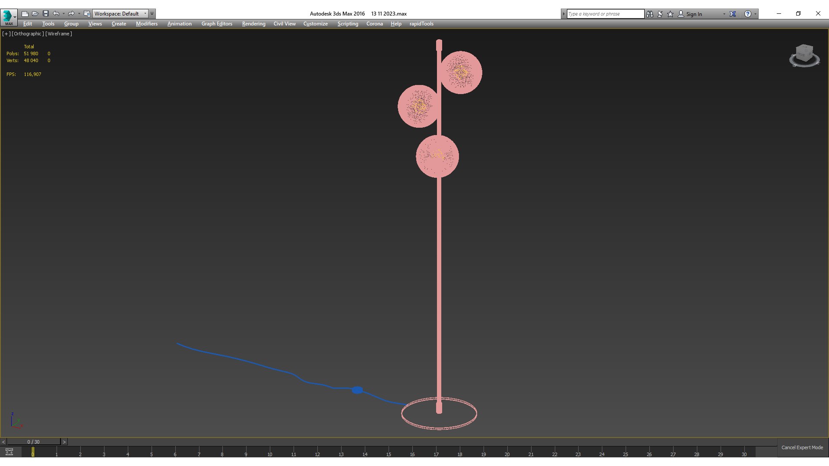Open the Rendering menu
This screenshot has width=829, height=466.
tap(253, 24)
